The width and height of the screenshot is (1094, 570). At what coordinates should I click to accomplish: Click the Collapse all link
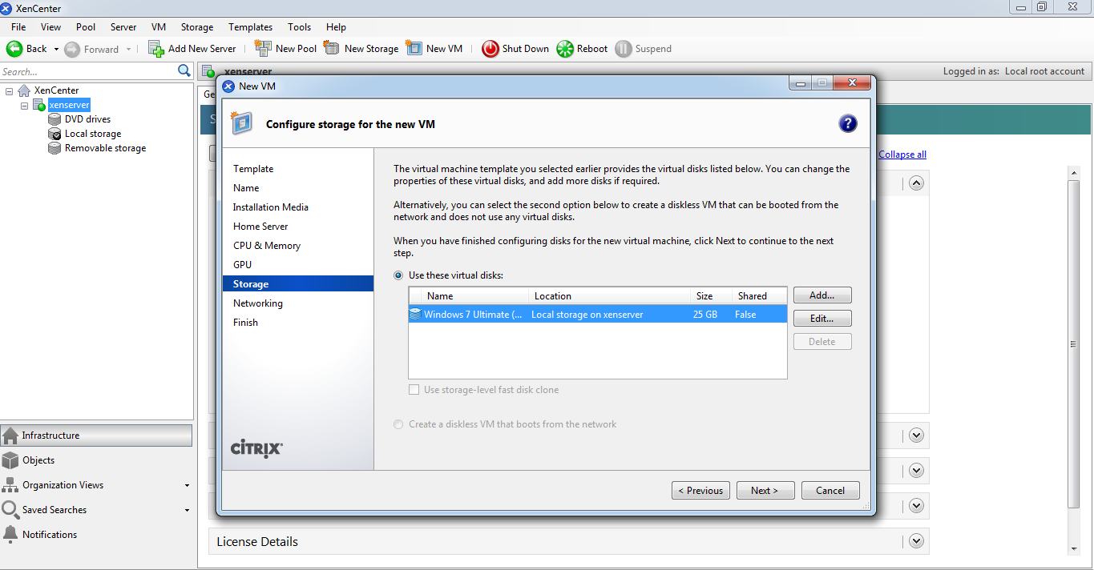[x=902, y=155]
